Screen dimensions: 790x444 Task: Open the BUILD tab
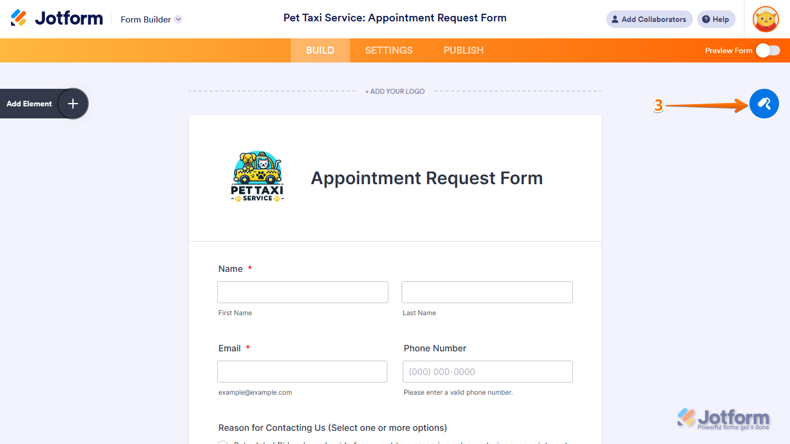click(320, 50)
